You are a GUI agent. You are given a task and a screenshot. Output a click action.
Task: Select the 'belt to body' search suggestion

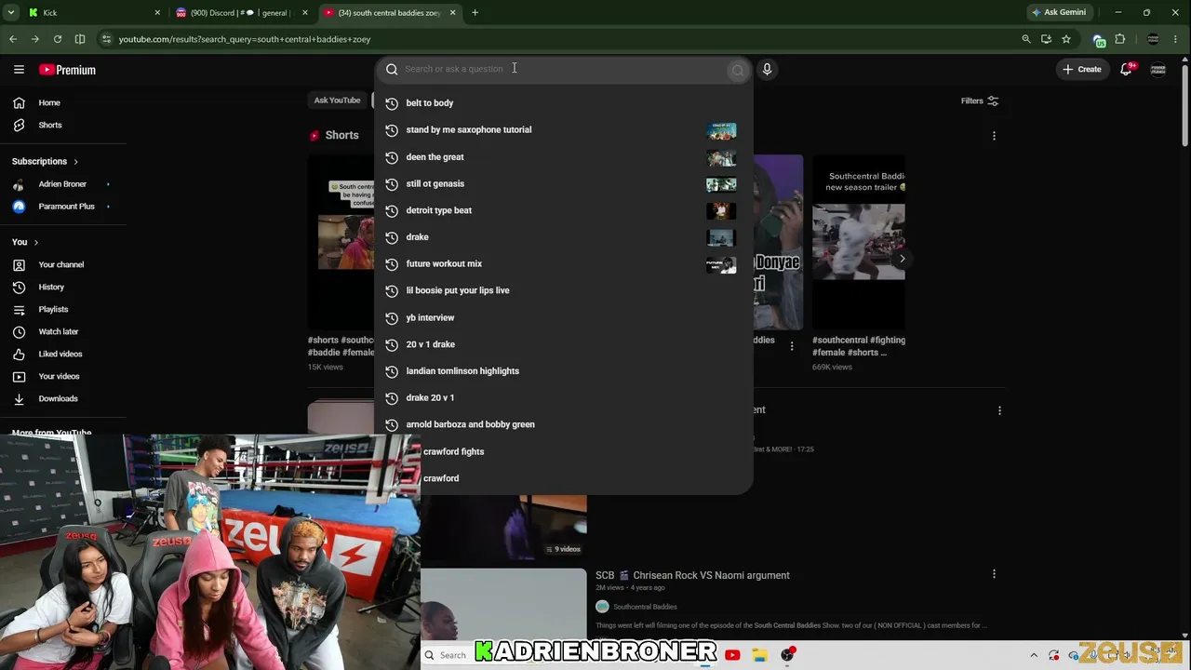click(x=562, y=103)
